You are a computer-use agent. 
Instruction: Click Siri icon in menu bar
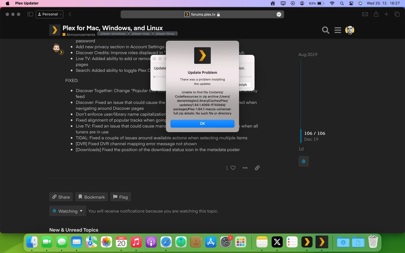coord(360,3)
